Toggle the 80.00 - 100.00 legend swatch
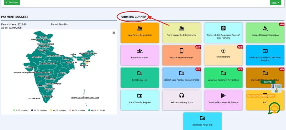This screenshot has width=286, height=130. coord(89,110)
